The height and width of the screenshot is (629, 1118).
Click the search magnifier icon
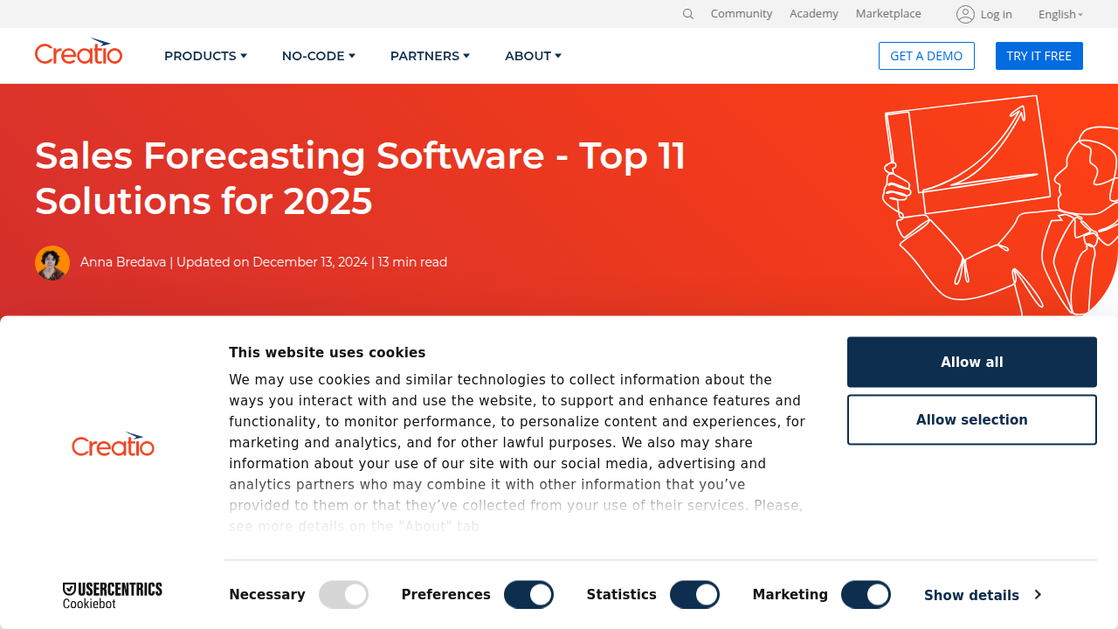click(x=688, y=14)
